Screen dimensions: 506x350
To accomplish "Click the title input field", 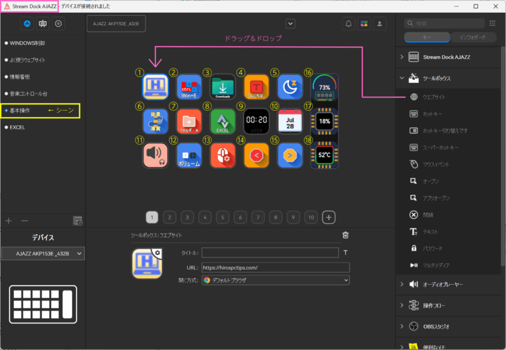I will coord(270,253).
